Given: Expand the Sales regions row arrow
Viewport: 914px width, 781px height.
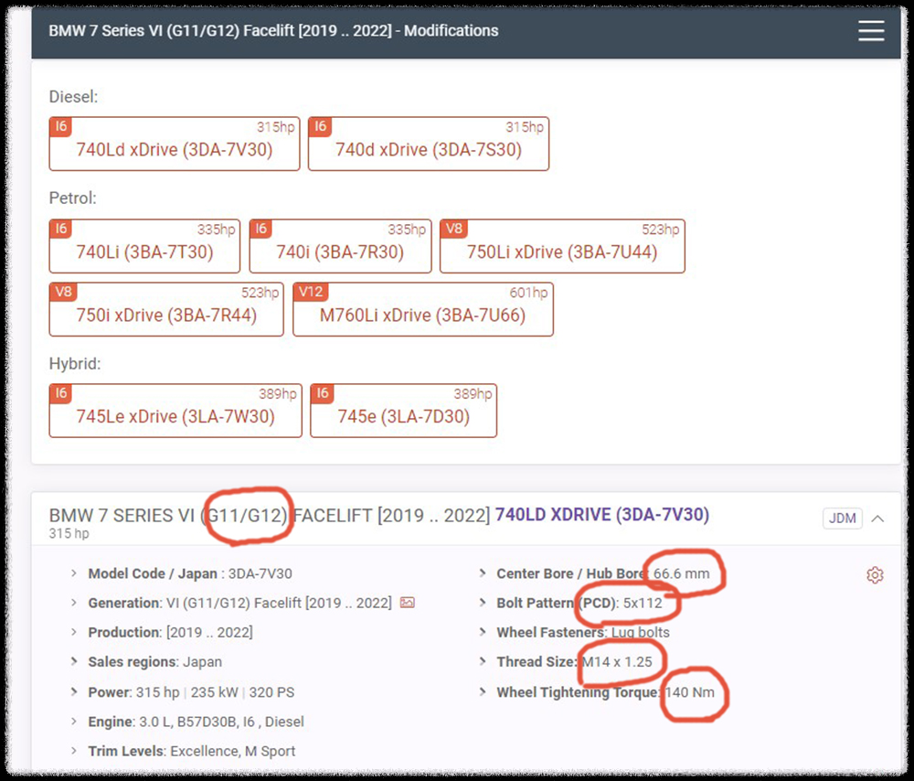Looking at the screenshot, I should [x=73, y=661].
